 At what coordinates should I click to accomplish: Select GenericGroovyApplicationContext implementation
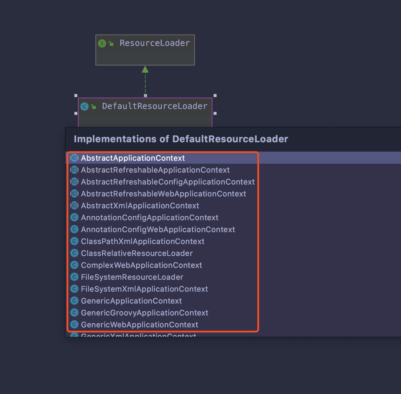coord(145,312)
